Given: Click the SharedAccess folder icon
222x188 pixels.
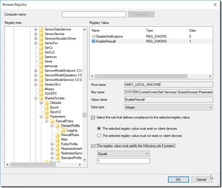Looking at the screenshot, I should [41, 98].
